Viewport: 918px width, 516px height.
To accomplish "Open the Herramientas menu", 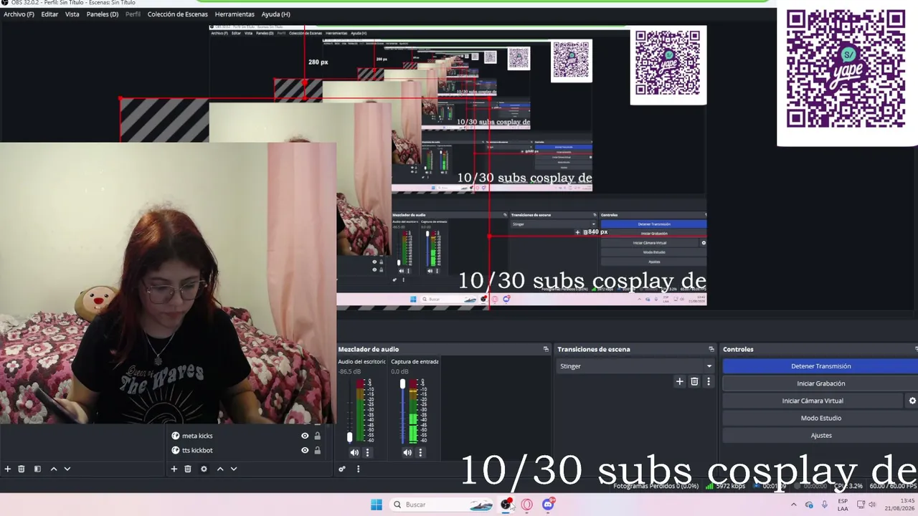I will (x=235, y=14).
